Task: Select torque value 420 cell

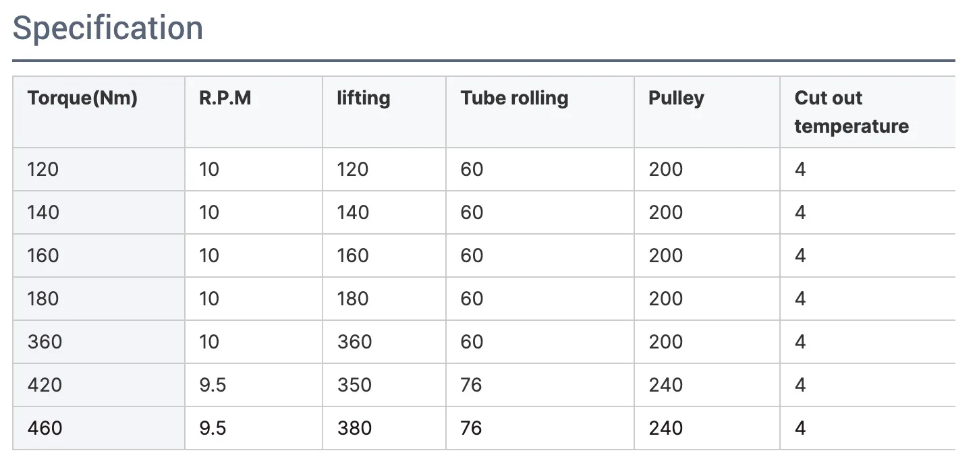Action: [x=45, y=385]
